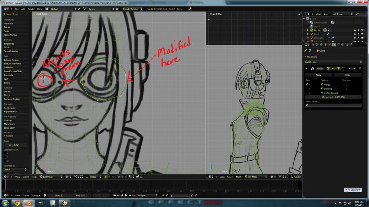Image resolution: width=369 pixels, height=207 pixels.
Task: Open the File menu
Action: (17, 9)
